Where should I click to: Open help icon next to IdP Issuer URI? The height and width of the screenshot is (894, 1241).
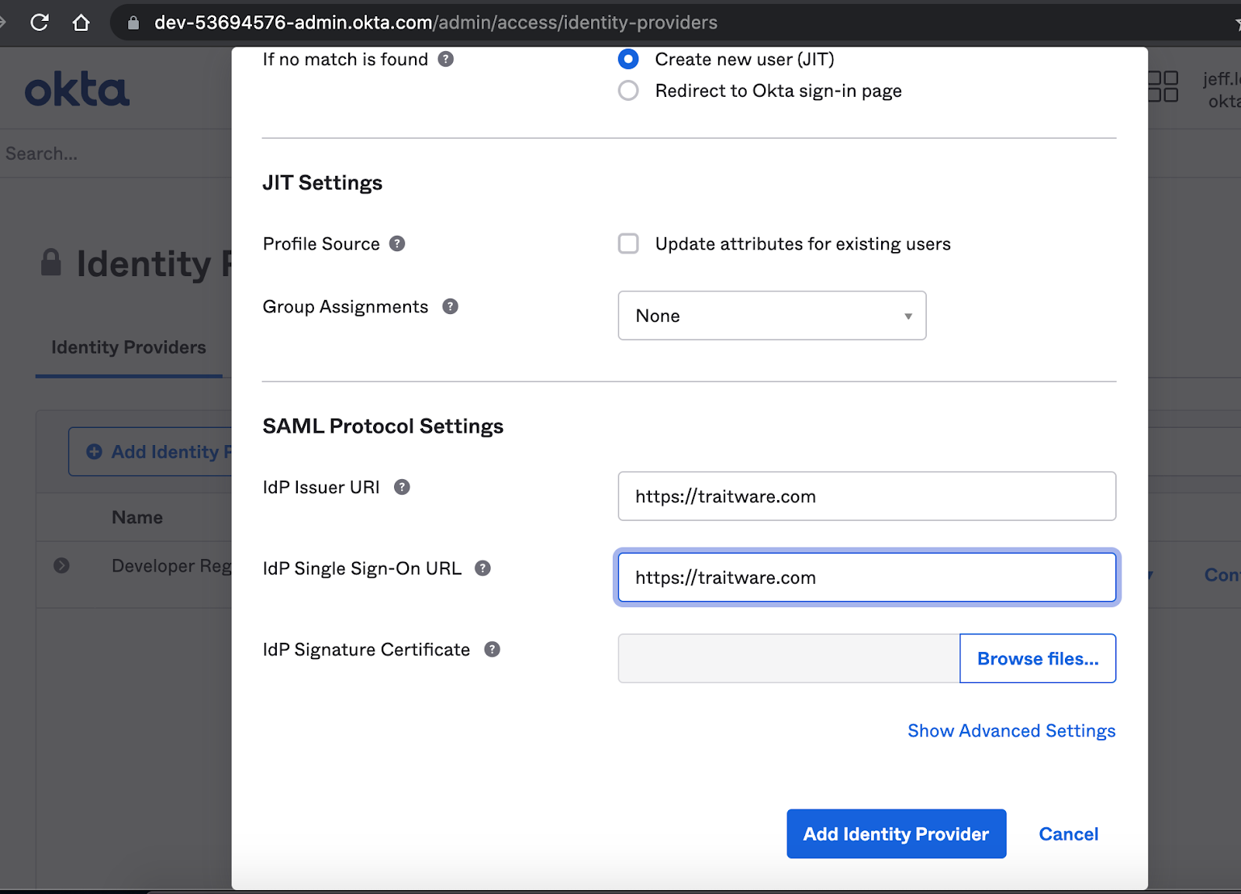(x=402, y=487)
